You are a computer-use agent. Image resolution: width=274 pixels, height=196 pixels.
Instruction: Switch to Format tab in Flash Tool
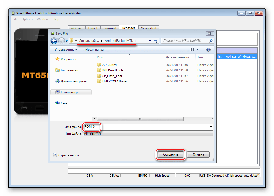click(93, 28)
